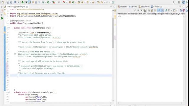Toggle the highlighted Mark Occurrences button

[x=30, y=2]
